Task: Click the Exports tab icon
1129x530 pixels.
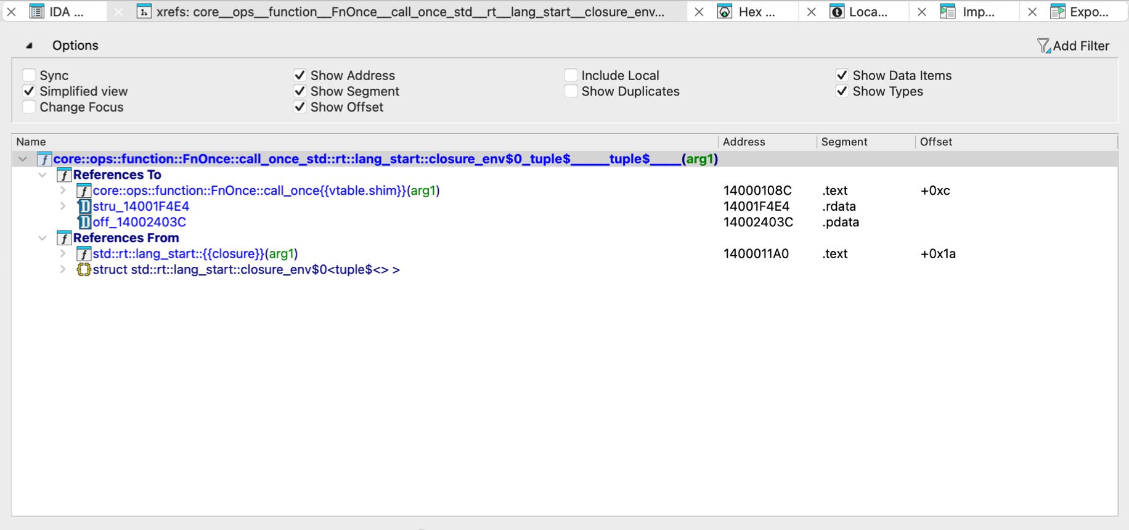Action: [x=1058, y=11]
